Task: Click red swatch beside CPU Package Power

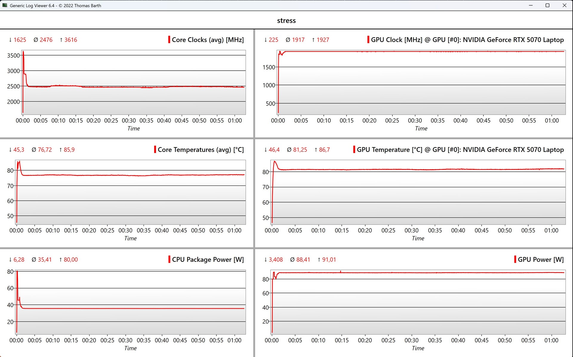Action: [169, 259]
